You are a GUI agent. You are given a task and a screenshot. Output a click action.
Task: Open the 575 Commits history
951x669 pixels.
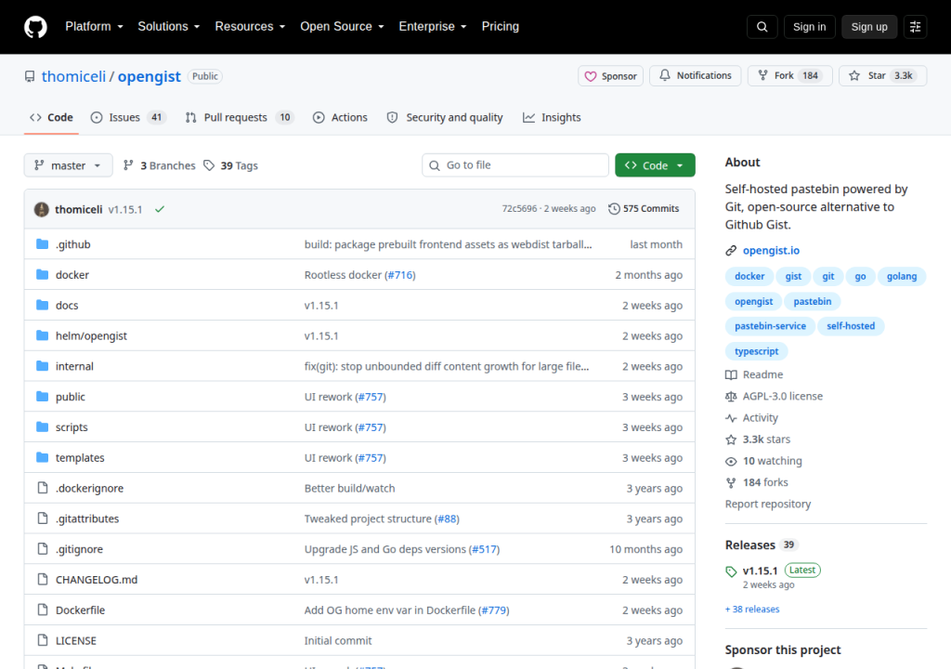pyautogui.click(x=644, y=209)
